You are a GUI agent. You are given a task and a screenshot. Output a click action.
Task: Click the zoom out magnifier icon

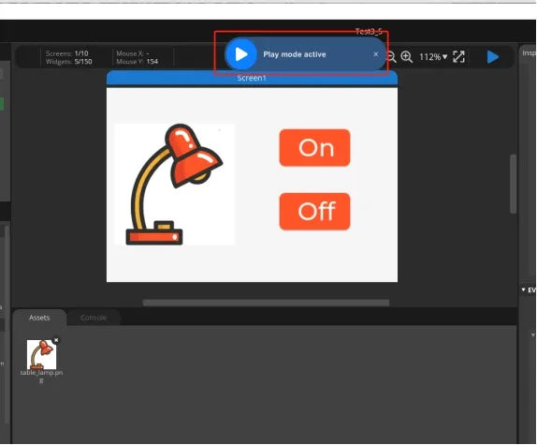[x=391, y=57]
